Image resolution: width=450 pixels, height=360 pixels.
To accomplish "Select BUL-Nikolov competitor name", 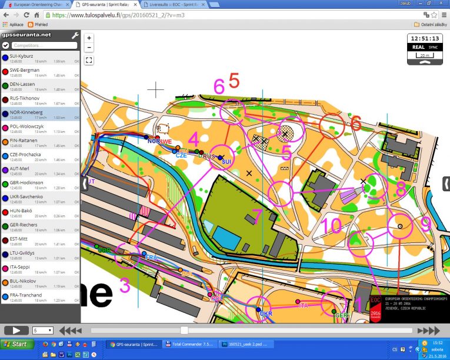I will pos(23,281).
